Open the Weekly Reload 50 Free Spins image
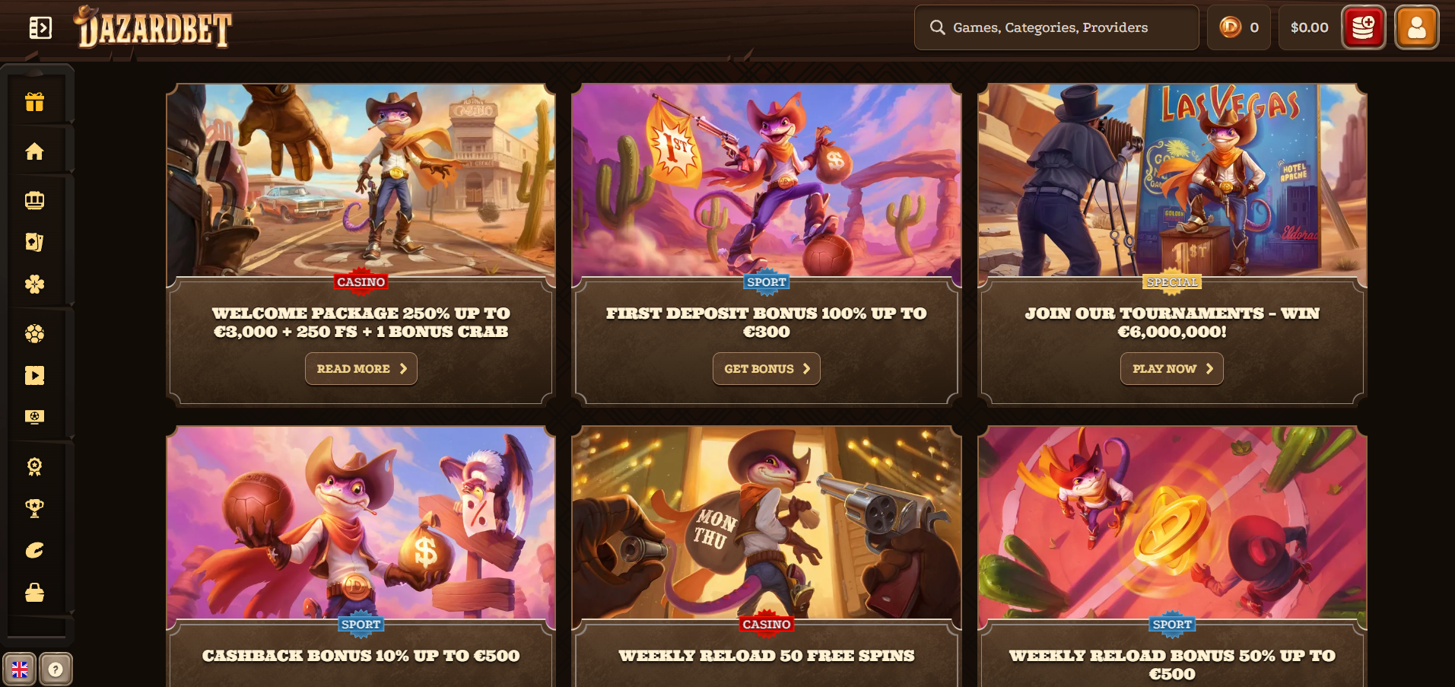The height and width of the screenshot is (687, 1455). (767, 523)
